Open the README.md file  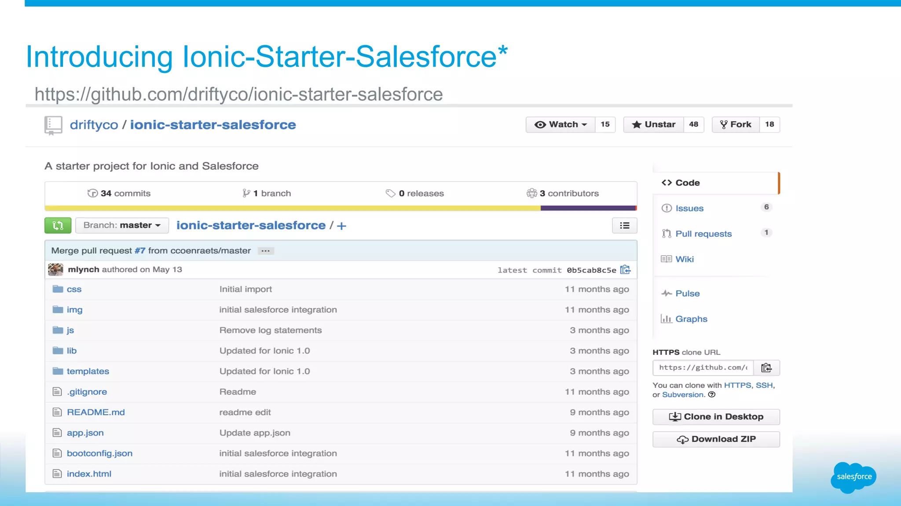click(x=96, y=412)
